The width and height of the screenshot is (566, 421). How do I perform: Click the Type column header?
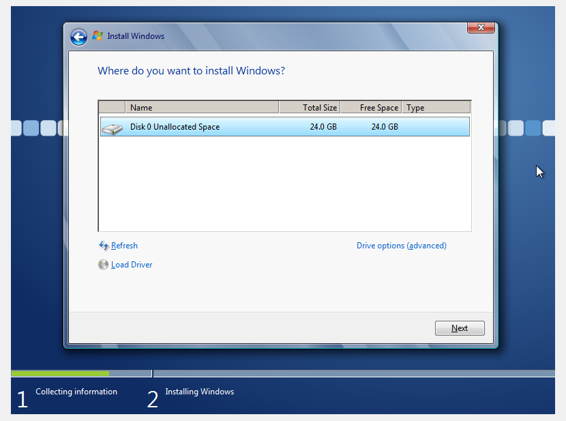point(436,108)
